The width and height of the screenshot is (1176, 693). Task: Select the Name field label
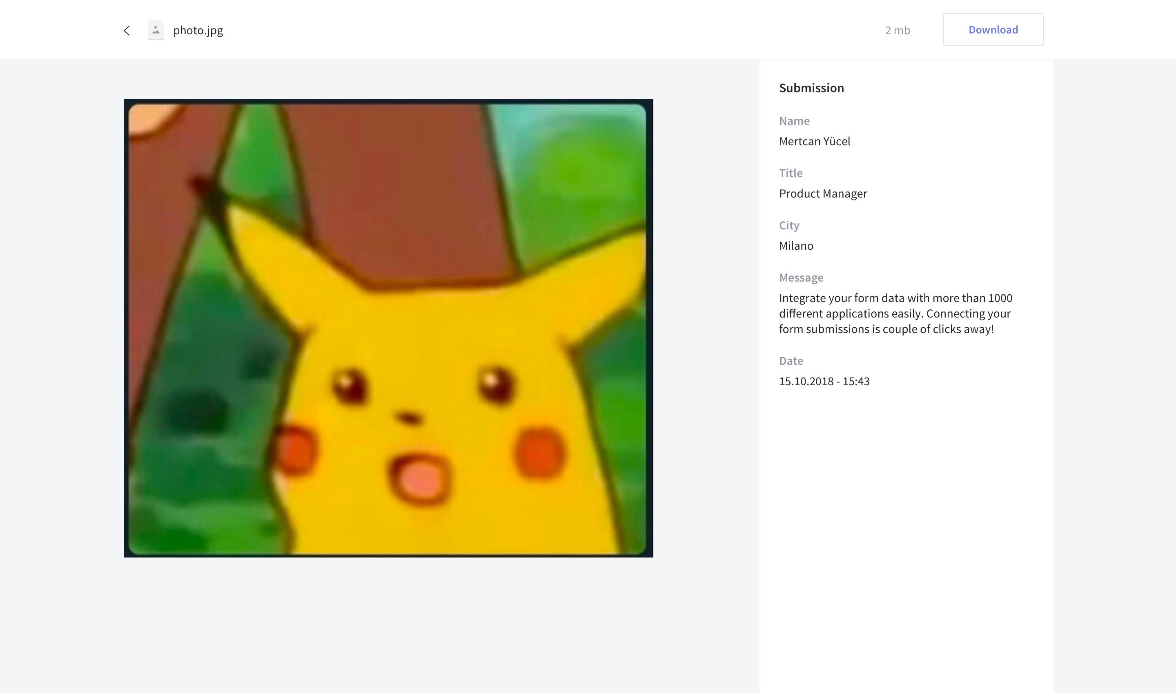click(x=794, y=120)
